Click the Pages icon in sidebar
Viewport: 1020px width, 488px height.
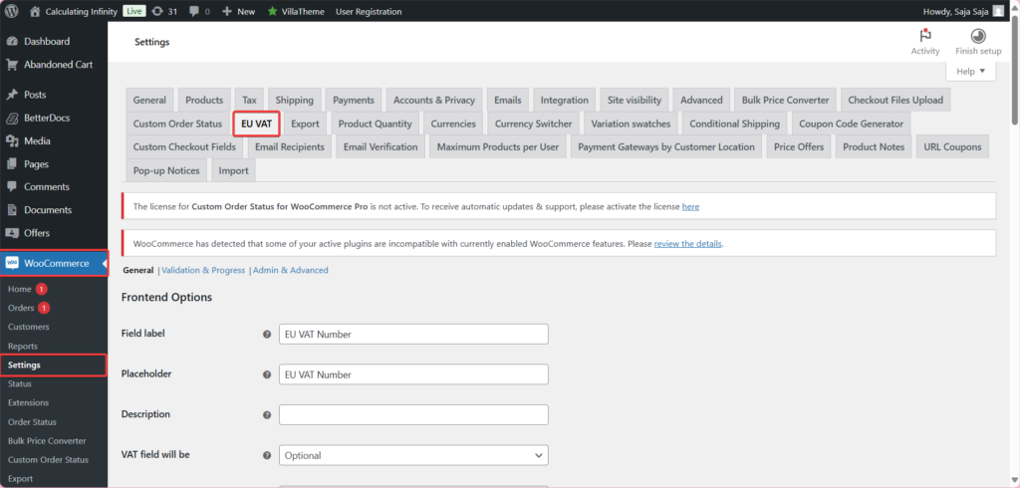pos(12,164)
